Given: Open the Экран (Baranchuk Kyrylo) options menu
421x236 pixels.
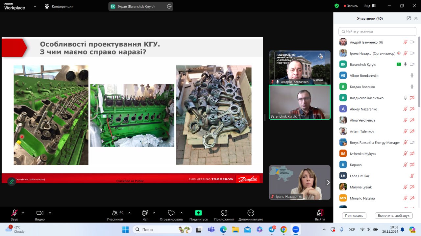Looking at the screenshot, I should point(169,6).
